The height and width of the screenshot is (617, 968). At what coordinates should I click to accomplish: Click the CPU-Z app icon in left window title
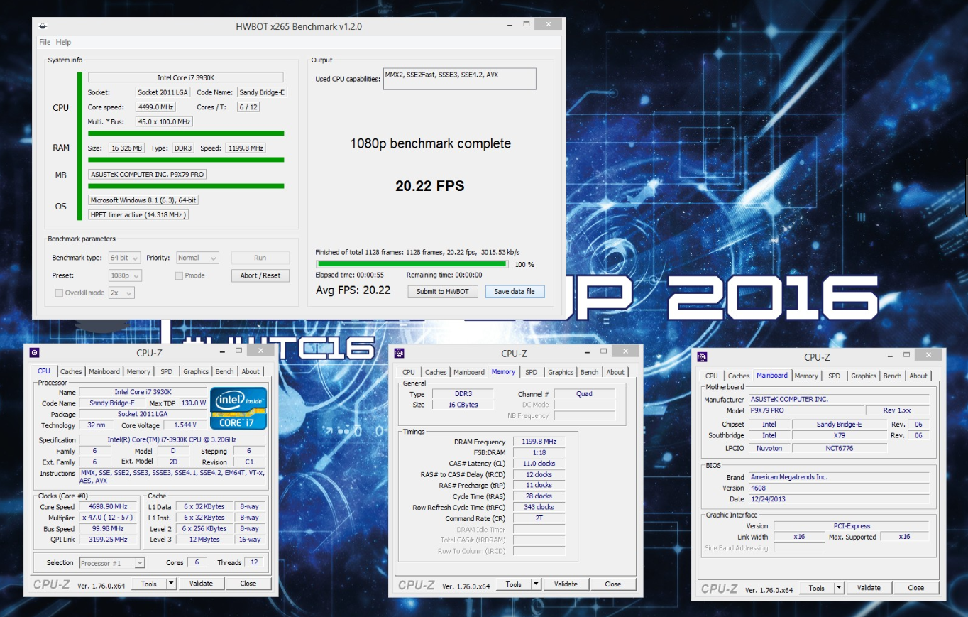34,352
